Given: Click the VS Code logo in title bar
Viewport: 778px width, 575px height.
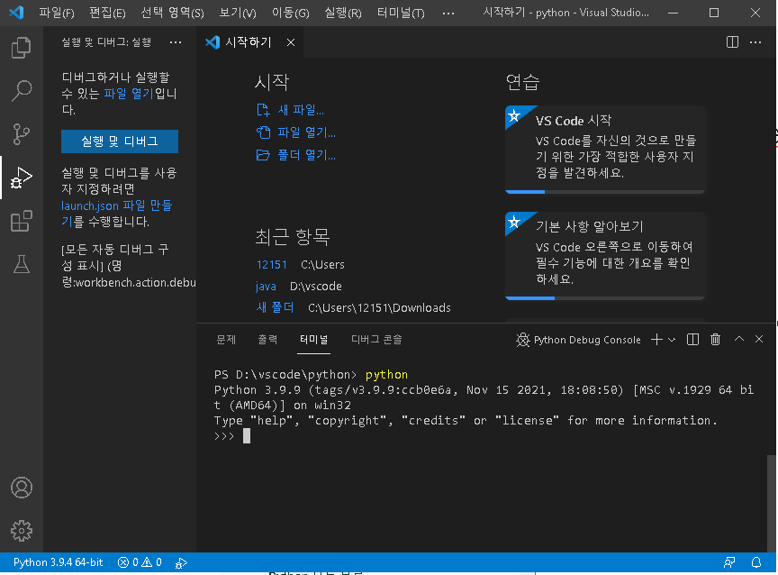Looking at the screenshot, I should pyautogui.click(x=16, y=13).
